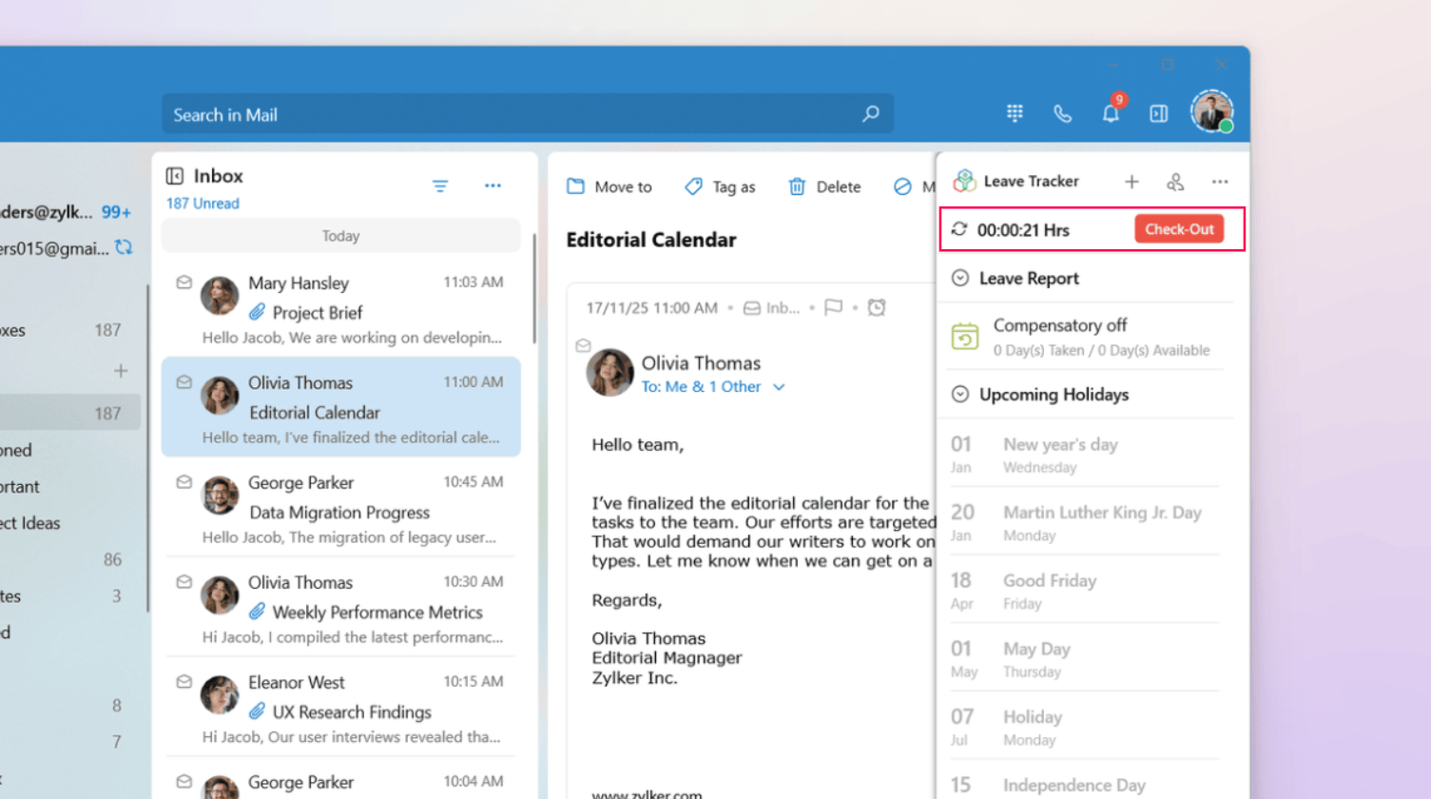Click the sync icon next to Gmail account

click(x=124, y=247)
